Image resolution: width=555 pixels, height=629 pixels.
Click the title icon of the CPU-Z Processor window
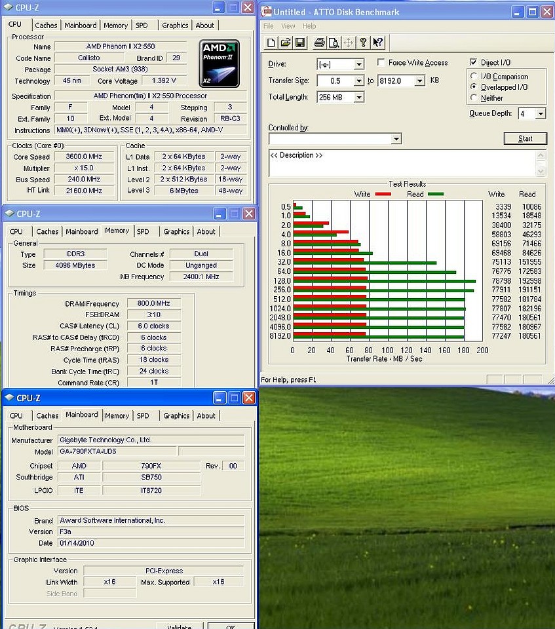(8, 7)
